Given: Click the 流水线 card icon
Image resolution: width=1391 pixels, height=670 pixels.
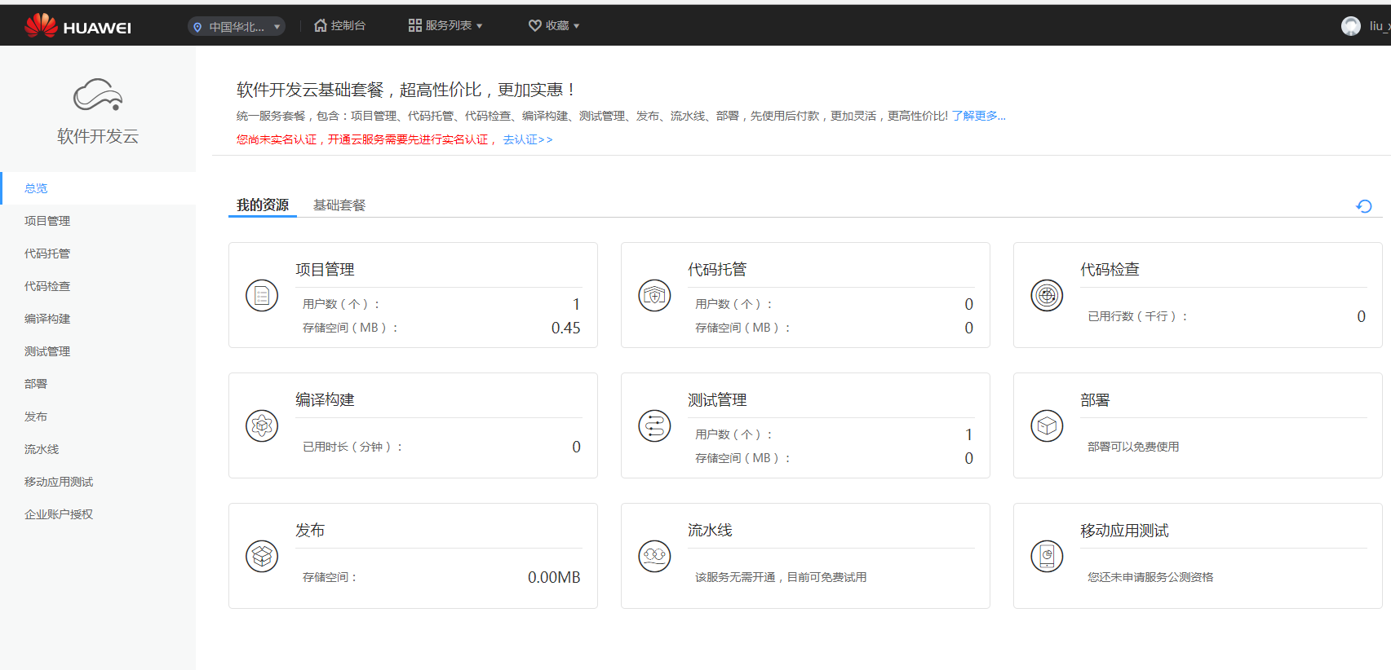Looking at the screenshot, I should tap(654, 556).
